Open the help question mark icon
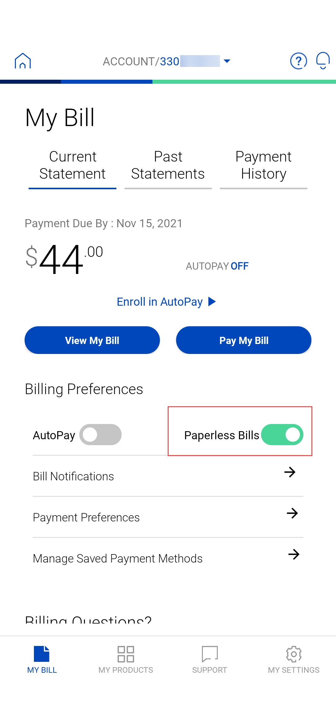 coord(298,61)
